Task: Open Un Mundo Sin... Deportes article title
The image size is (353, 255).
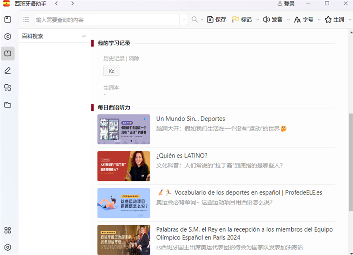Action: click(x=191, y=119)
